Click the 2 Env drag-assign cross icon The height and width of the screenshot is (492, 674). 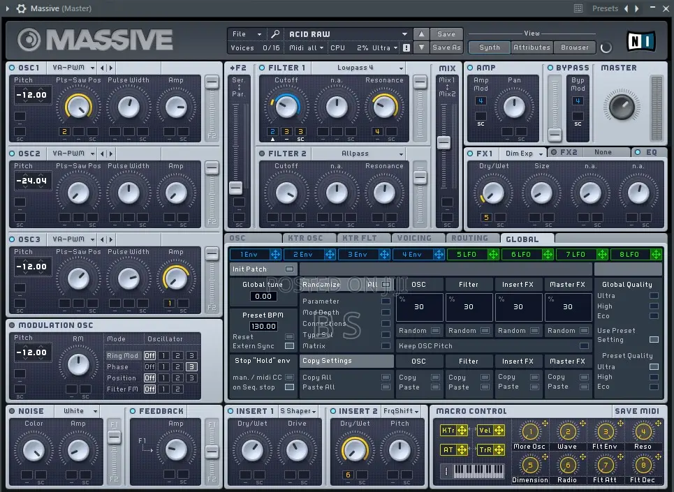[x=330, y=254]
